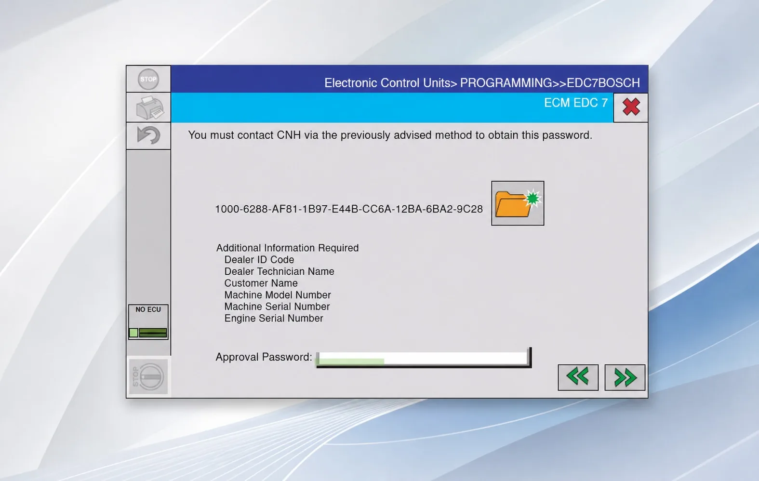Click the Additional Information Required heading
Image resolution: width=759 pixels, height=481 pixels.
click(287, 248)
